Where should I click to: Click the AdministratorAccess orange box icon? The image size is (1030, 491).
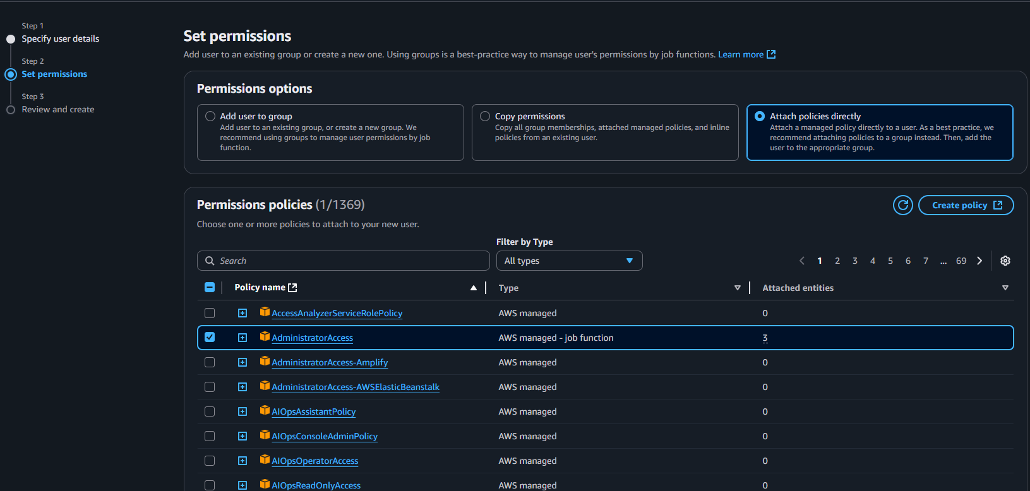point(265,337)
